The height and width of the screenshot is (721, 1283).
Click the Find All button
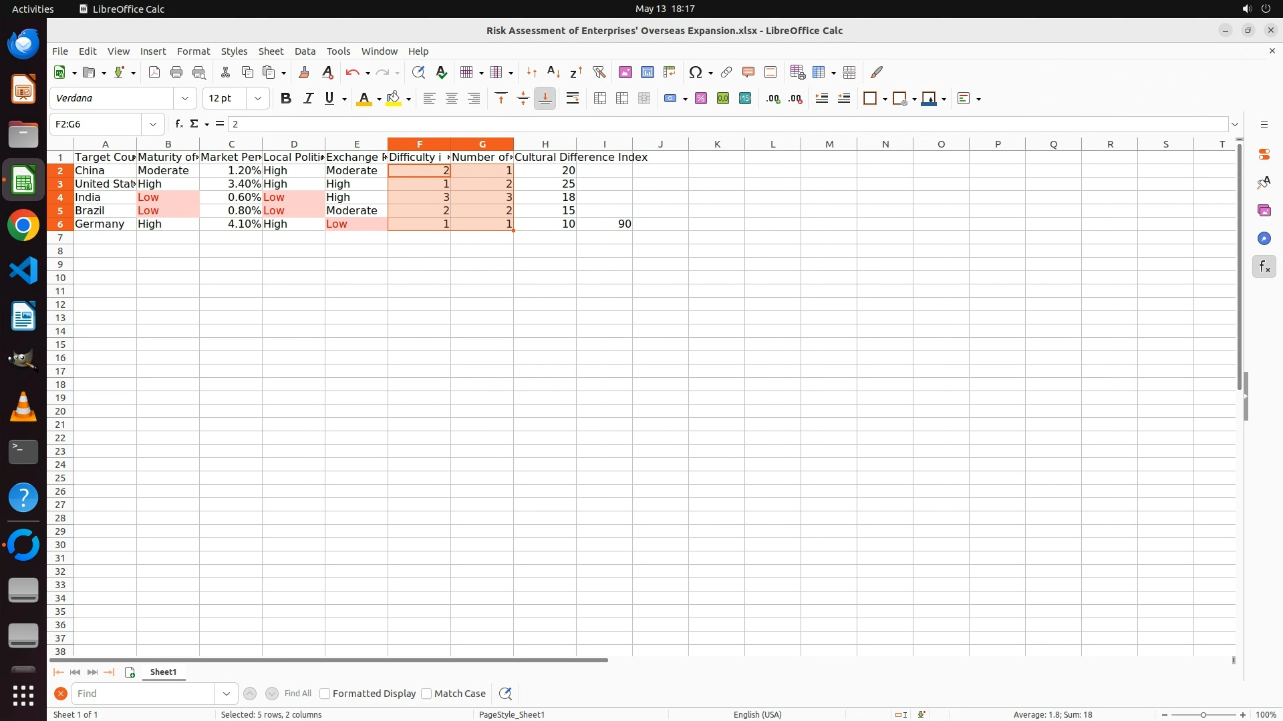coord(297,694)
